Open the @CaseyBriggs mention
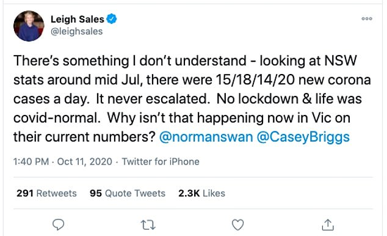Viewport: 387px width, 236px height. click(x=303, y=137)
